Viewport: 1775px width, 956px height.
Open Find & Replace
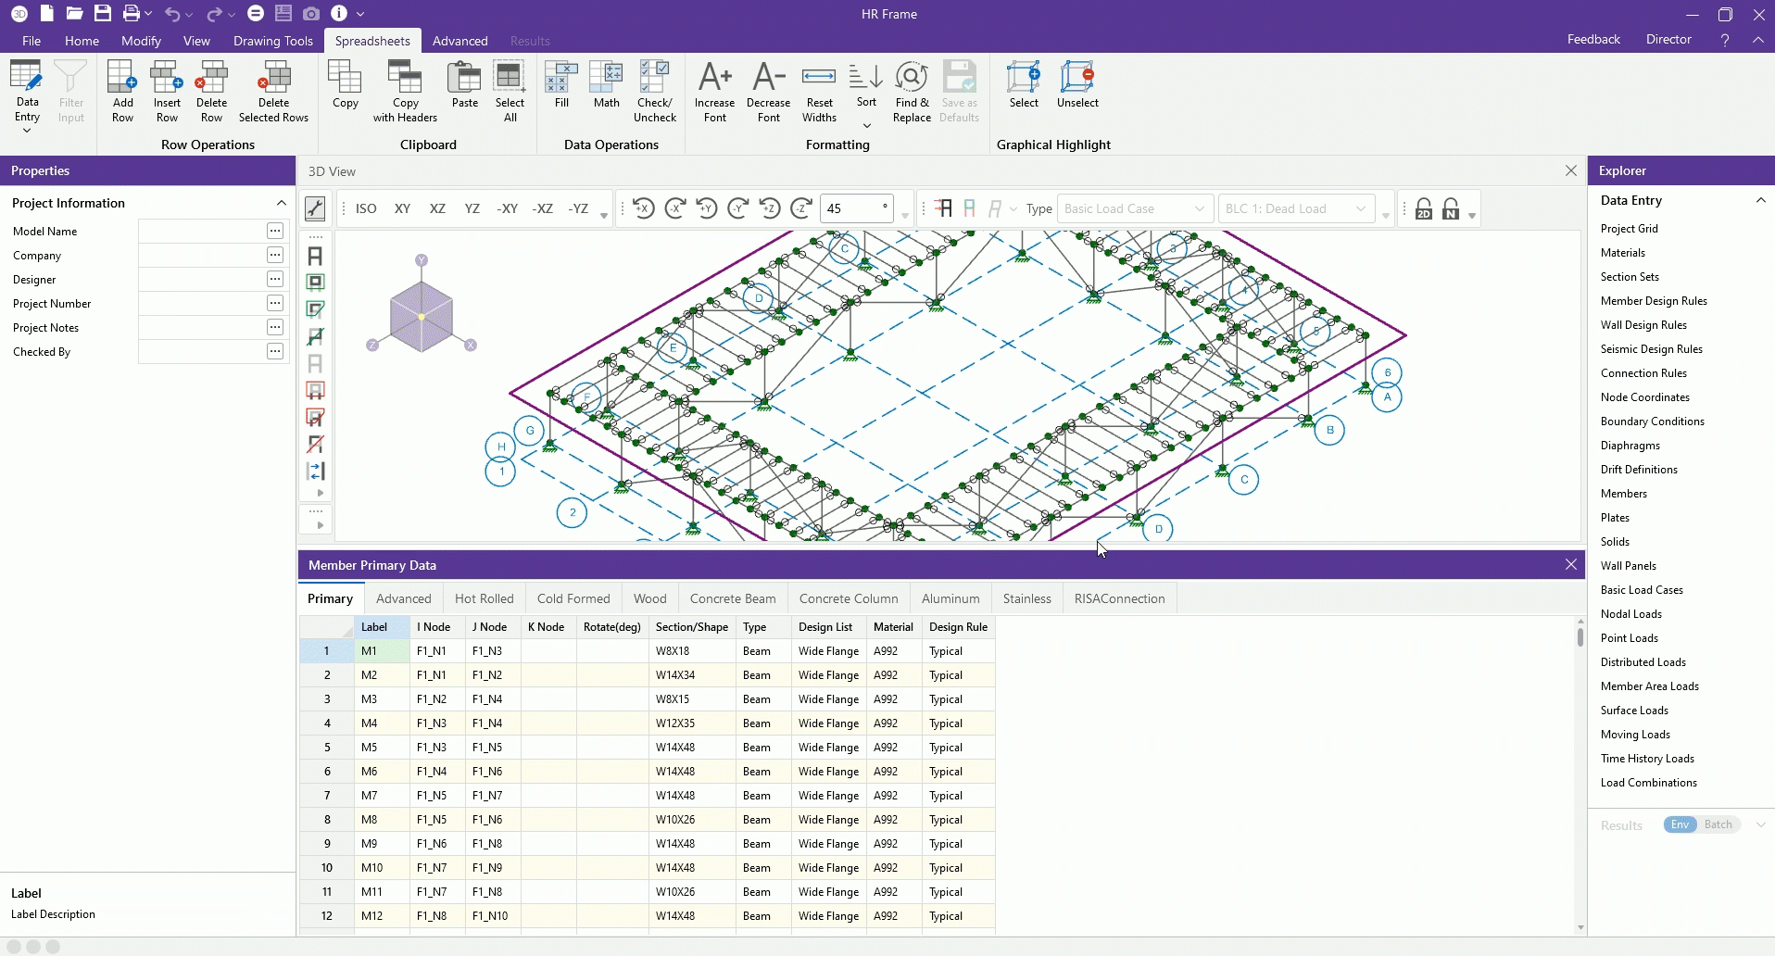tap(911, 88)
